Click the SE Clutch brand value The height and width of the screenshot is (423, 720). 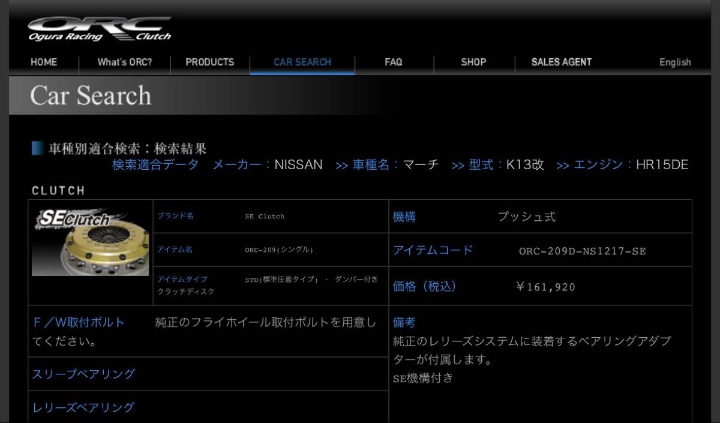(265, 216)
